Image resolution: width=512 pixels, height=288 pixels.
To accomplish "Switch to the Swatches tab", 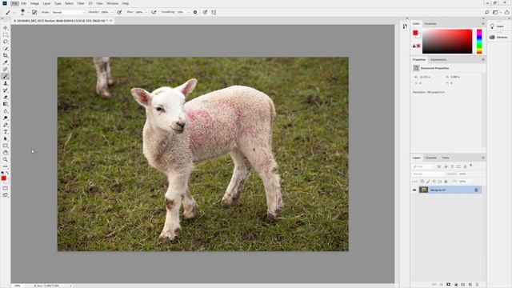I will coord(430,23).
